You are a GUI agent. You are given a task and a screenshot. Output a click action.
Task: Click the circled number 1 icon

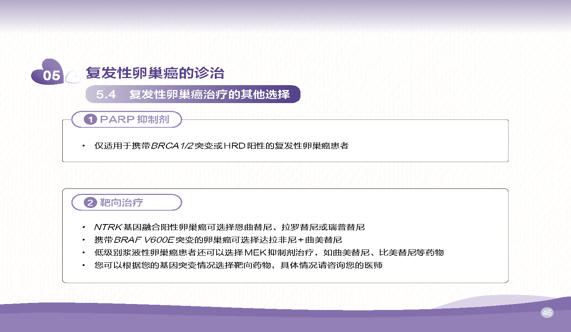(90, 120)
